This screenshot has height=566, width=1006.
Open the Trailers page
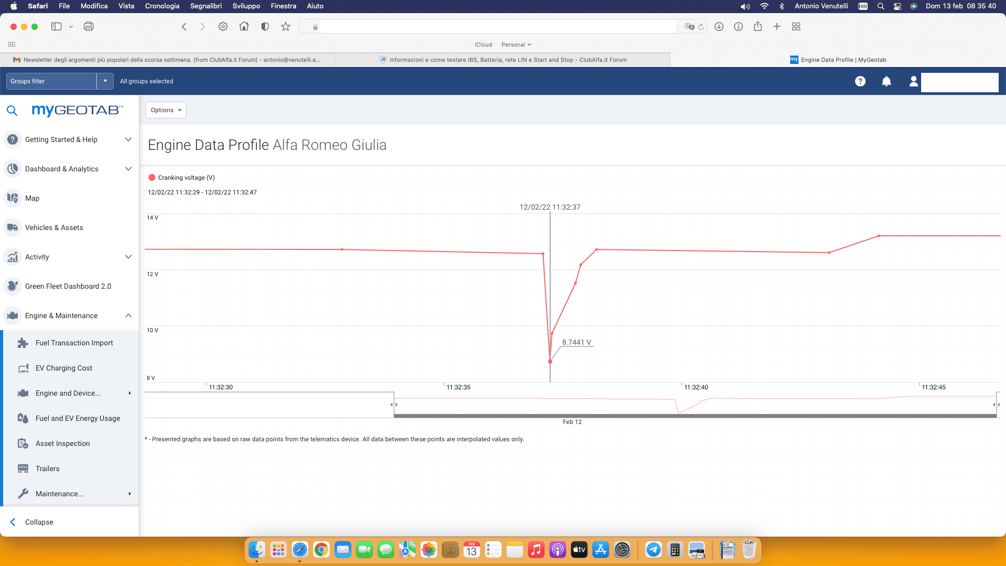pyautogui.click(x=48, y=469)
